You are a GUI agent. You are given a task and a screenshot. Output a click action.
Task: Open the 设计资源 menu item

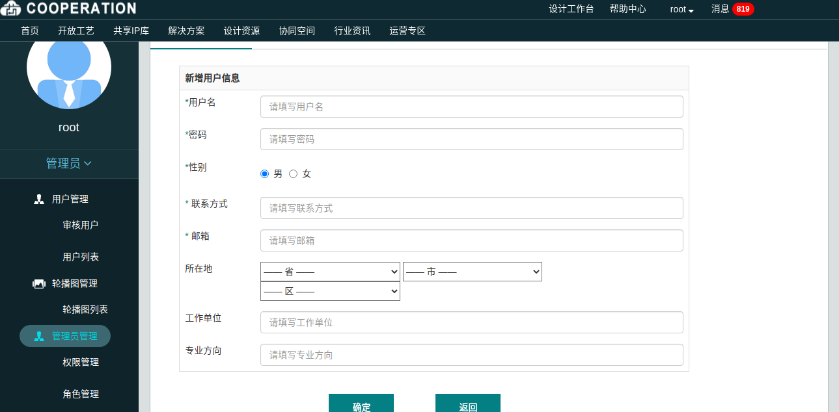(241, 31)
